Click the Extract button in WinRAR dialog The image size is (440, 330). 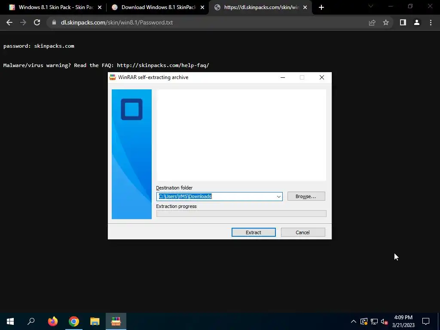(x=254, y=232)
